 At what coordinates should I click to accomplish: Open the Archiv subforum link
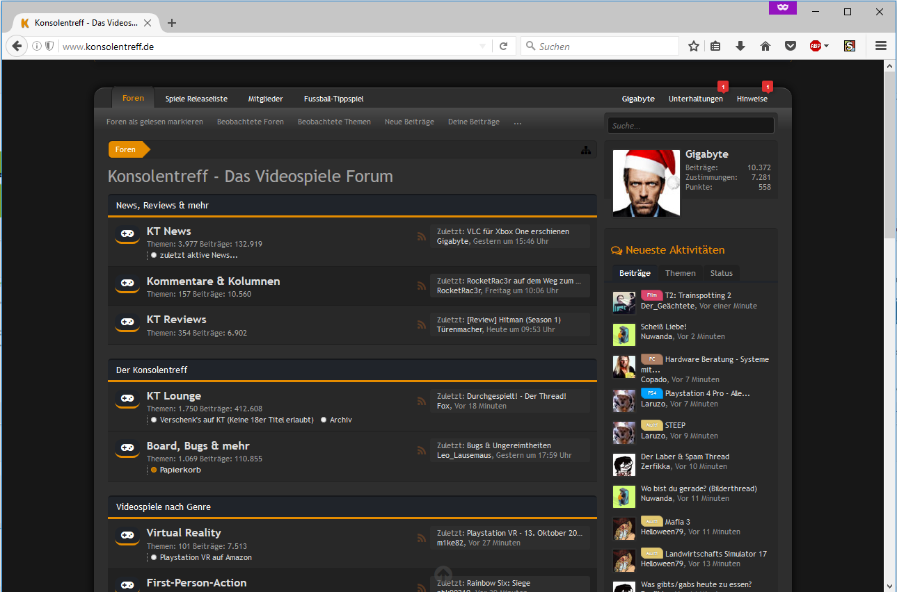(341, 420)
